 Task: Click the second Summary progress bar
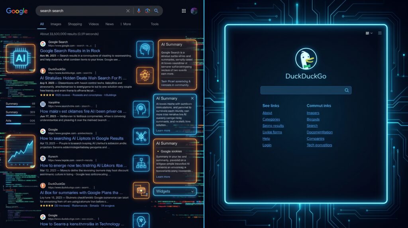coord(20,115)
